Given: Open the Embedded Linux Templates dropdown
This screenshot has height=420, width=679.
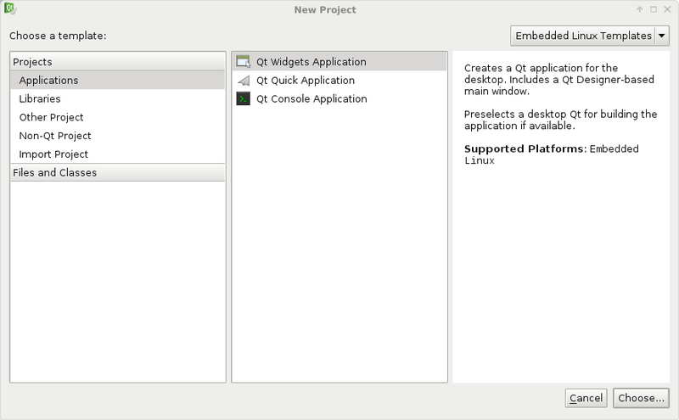Looking at the screenshot, I should click(x=590, y=36).
